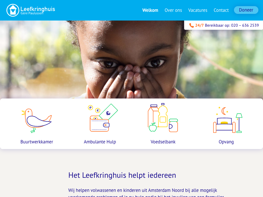The height and width of the screenshot is (197, 263).
Task: Click the Buurtwerkkamer text label
Action: pos(37,142)
